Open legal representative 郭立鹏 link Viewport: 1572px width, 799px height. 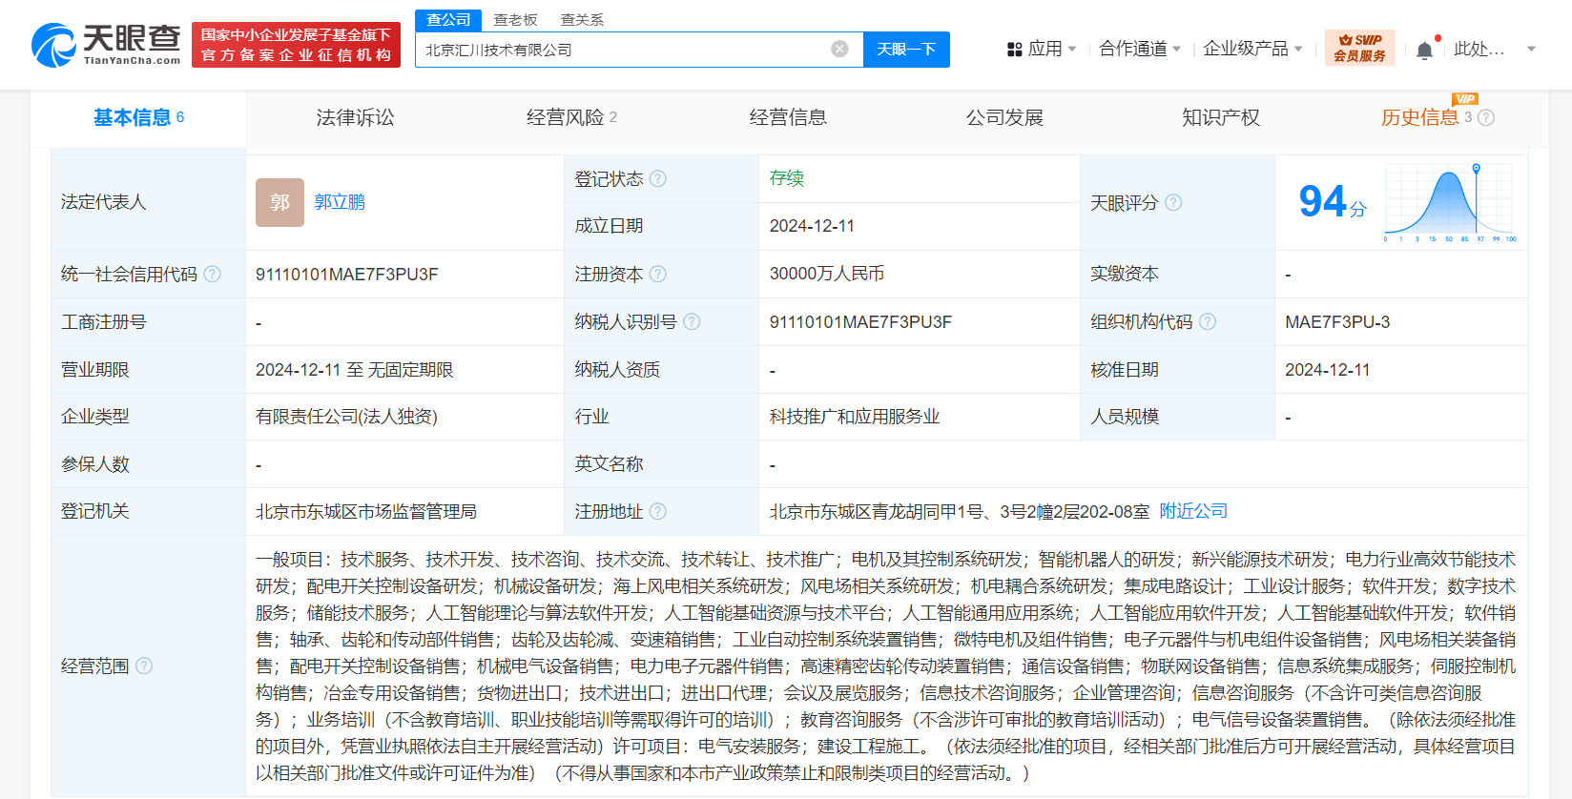click(x=340, y=202)
